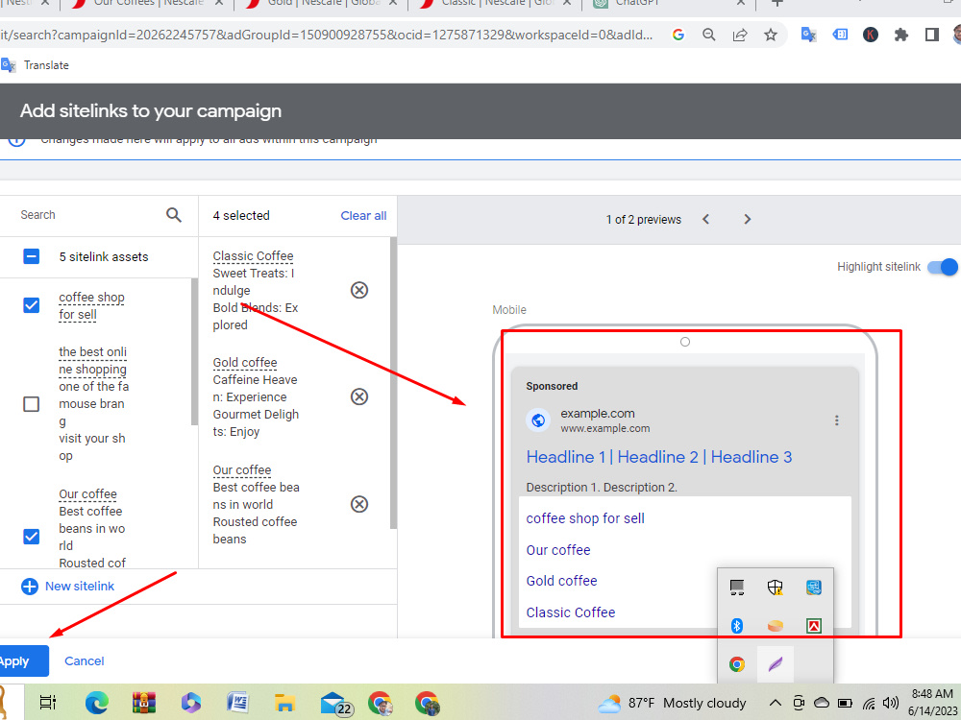Open File Explorer from taskbar

pos(284,703)
